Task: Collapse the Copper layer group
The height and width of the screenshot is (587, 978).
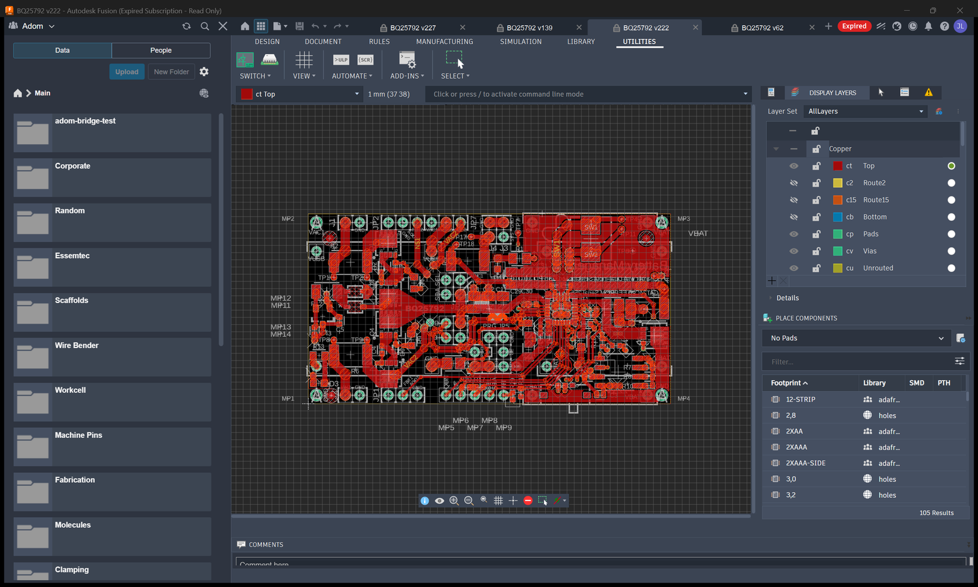Action: point(776,149)
